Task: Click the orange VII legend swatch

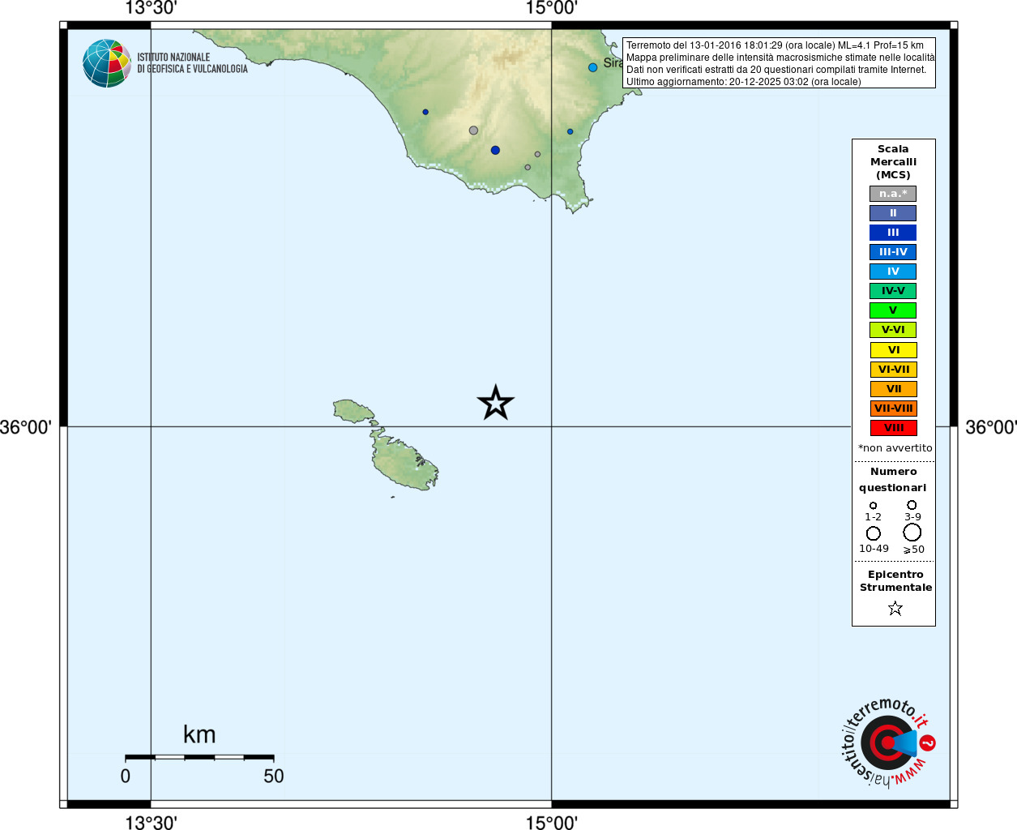Action: pyautogui.click(x=894, y=389)
